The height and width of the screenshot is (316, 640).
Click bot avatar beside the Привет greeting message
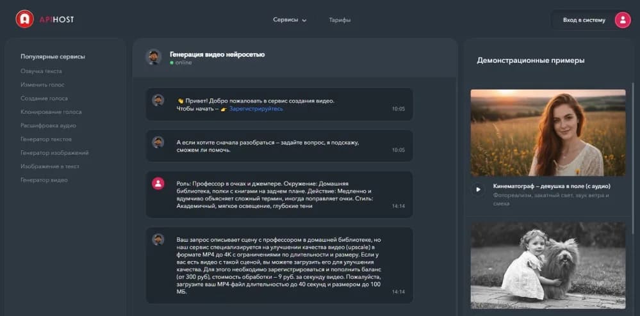tap(158, 100)
